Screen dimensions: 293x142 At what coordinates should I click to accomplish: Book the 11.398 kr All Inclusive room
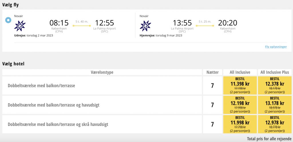point(240,85)
